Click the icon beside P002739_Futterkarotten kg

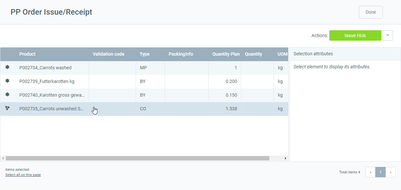(8, 81)
